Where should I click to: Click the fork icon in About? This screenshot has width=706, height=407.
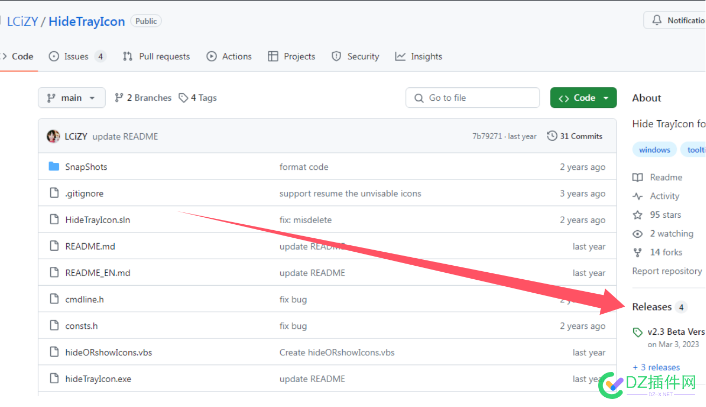coord(638,252)
